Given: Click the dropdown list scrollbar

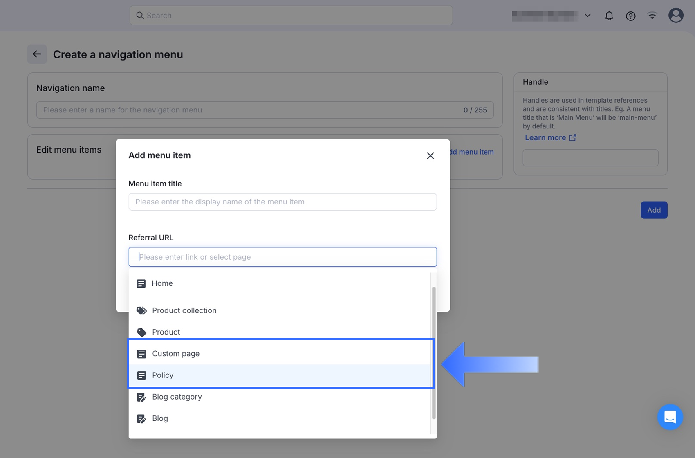Looking at the screenshot, I should coord(433,352).
